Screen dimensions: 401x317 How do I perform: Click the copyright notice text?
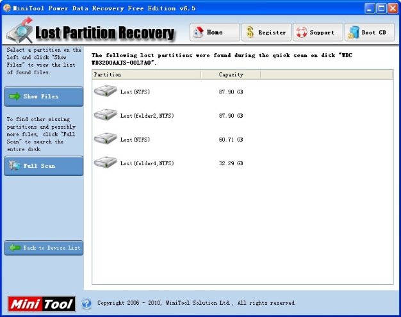click(196, 303)
